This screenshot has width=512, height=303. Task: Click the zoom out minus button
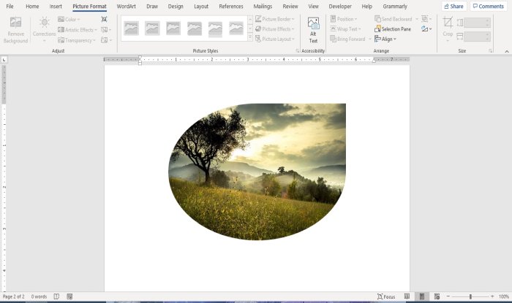448,296
